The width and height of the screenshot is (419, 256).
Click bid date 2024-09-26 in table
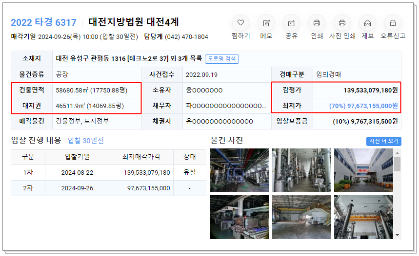(77, 188)
